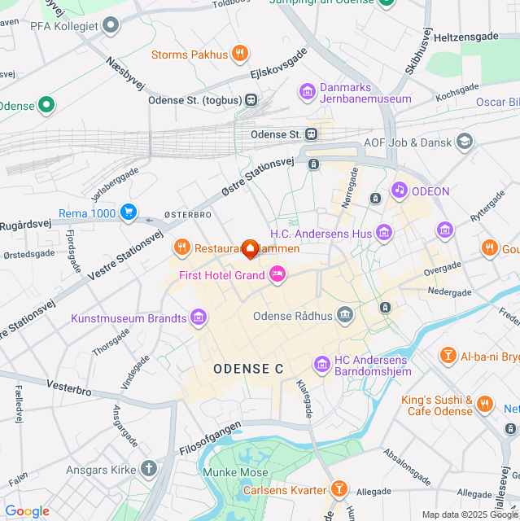Viewport: 520px width, 521px height.
Task: Select the Ansgars Kirke church cross icon
Action: point(149,469)
